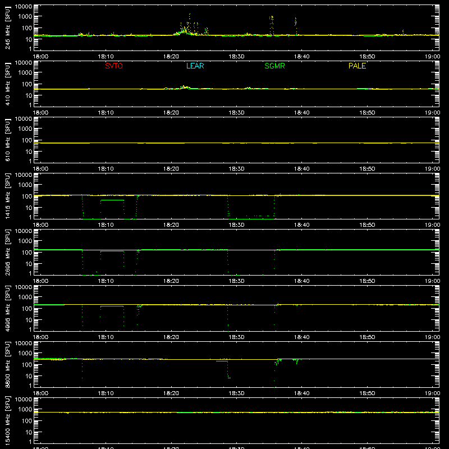Click 18:50 tick label under 4995 MHz panel
The height and width of the screenshot is (449, 449).
tap(367, 337)
